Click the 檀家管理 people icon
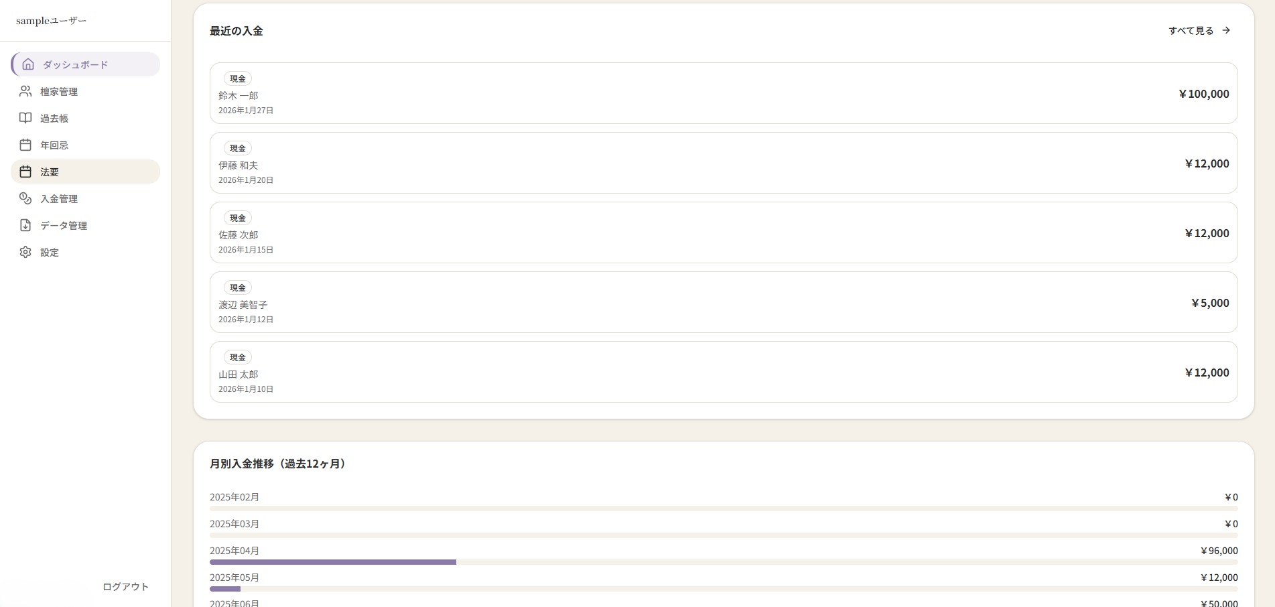 25,91
